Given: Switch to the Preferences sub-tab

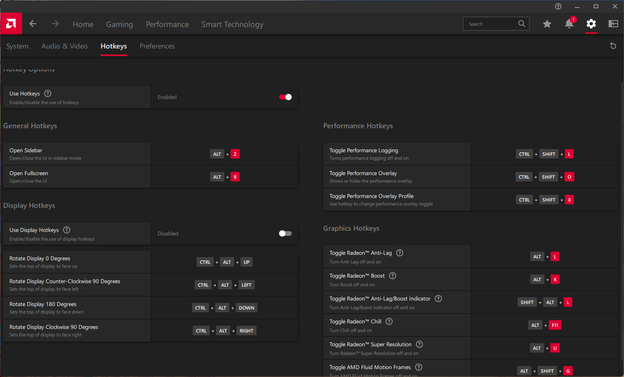Looking at the screenshot, I should [157, 46].
